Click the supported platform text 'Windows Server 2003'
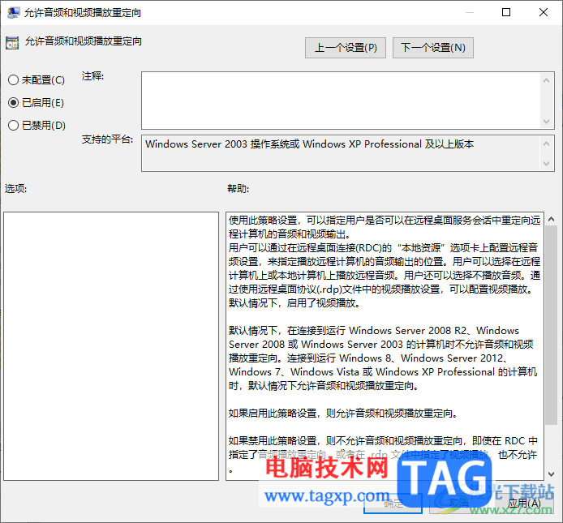563x523 pixels. point(196,144)
